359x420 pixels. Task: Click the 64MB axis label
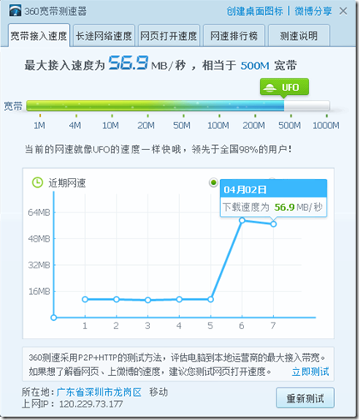[x=39, y=212]
